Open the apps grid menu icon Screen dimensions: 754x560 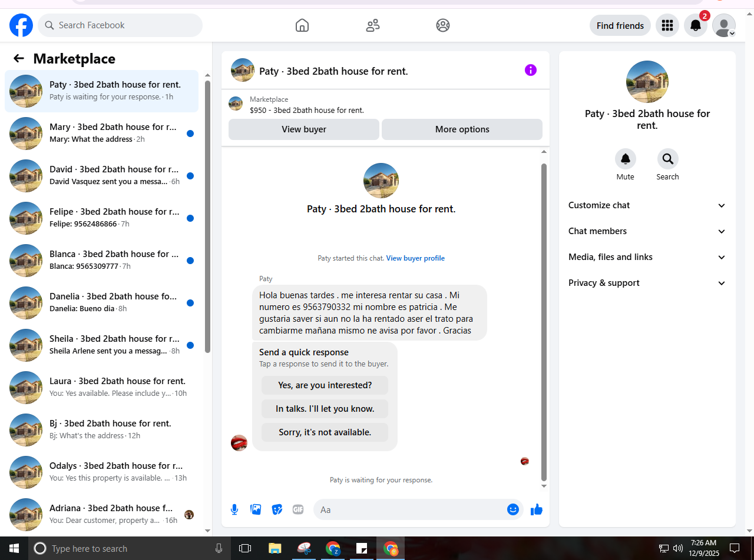[667, 25]
